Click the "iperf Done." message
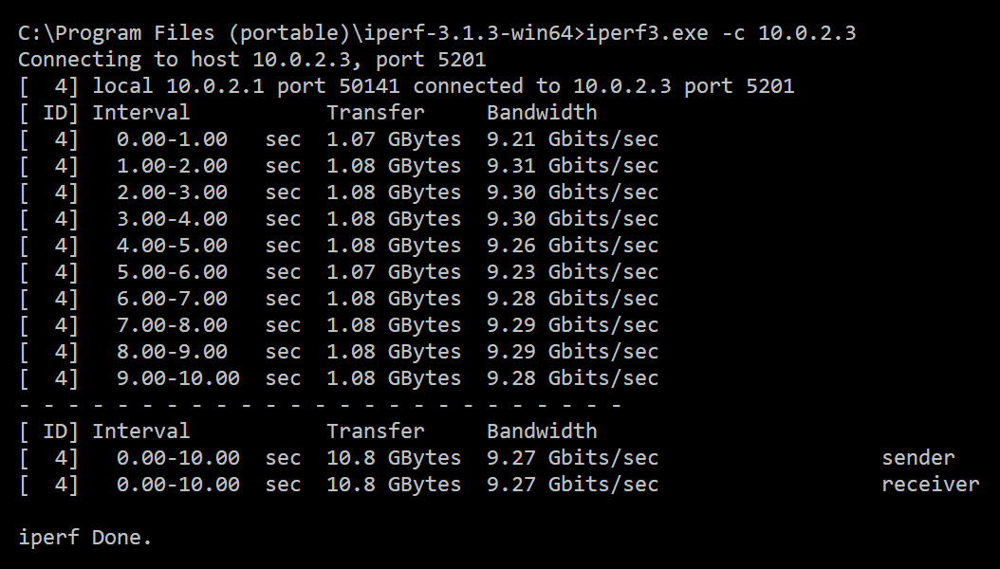This screenshot has height=569, width=1000. (84, 538)
